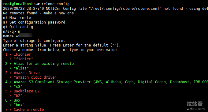208x112 pixels.
Task: Select the "b2" value text
Action: tap(18, 96)
